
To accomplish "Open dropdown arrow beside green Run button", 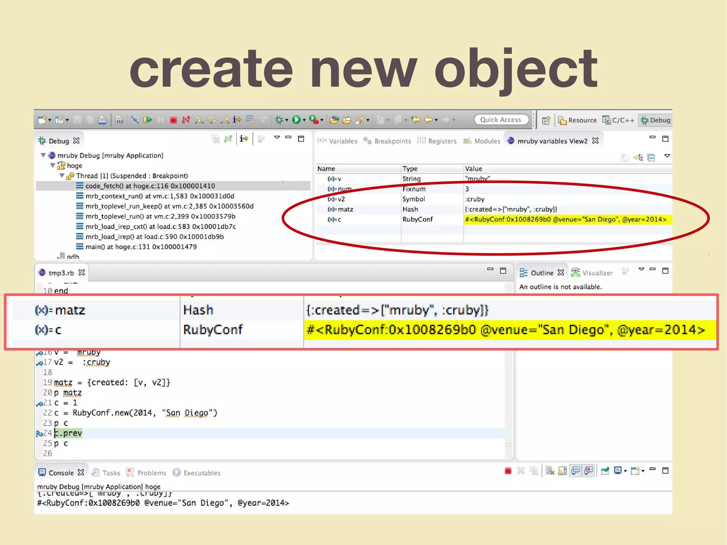I will 304,120.
